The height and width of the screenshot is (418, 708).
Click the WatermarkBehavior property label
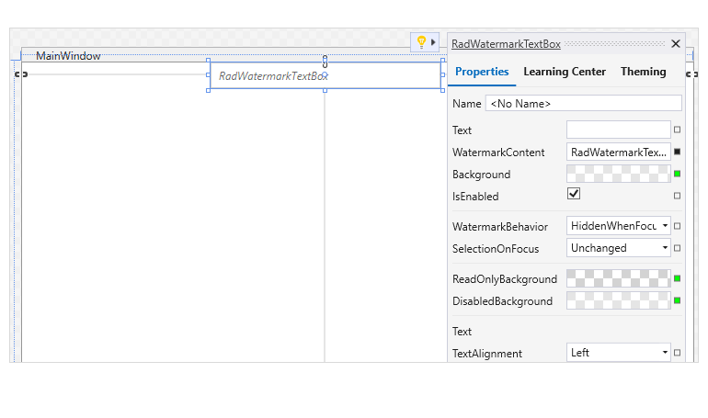500,227
